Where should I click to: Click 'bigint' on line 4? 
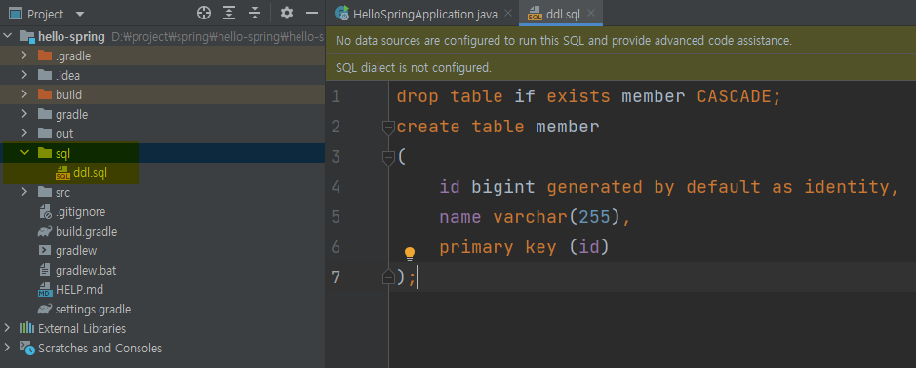click(x=503, y=187)
